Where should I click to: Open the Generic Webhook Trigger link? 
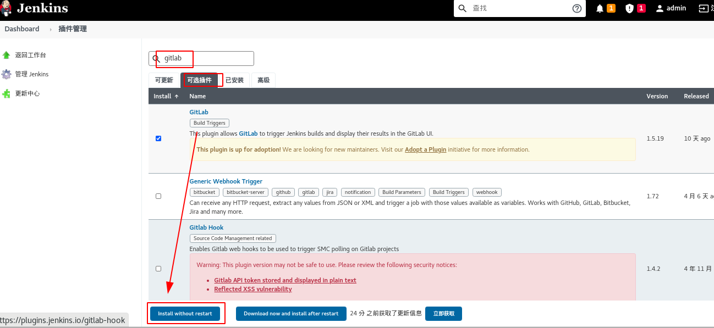[x=226, y=181]
